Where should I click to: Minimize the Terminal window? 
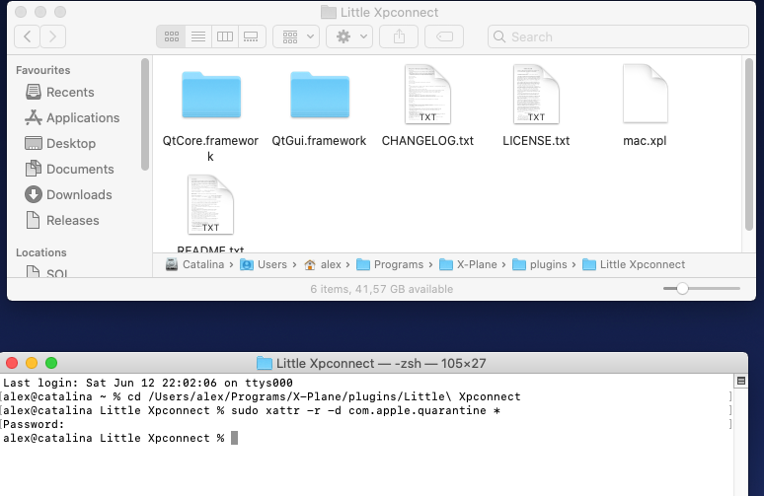32,363
